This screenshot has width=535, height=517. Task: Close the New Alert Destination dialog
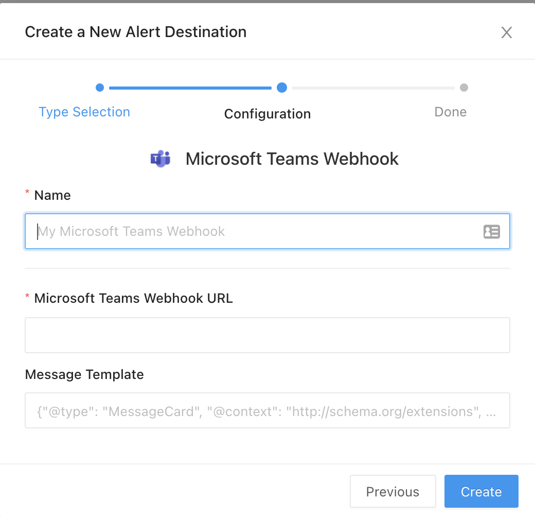tap(506, 32)
